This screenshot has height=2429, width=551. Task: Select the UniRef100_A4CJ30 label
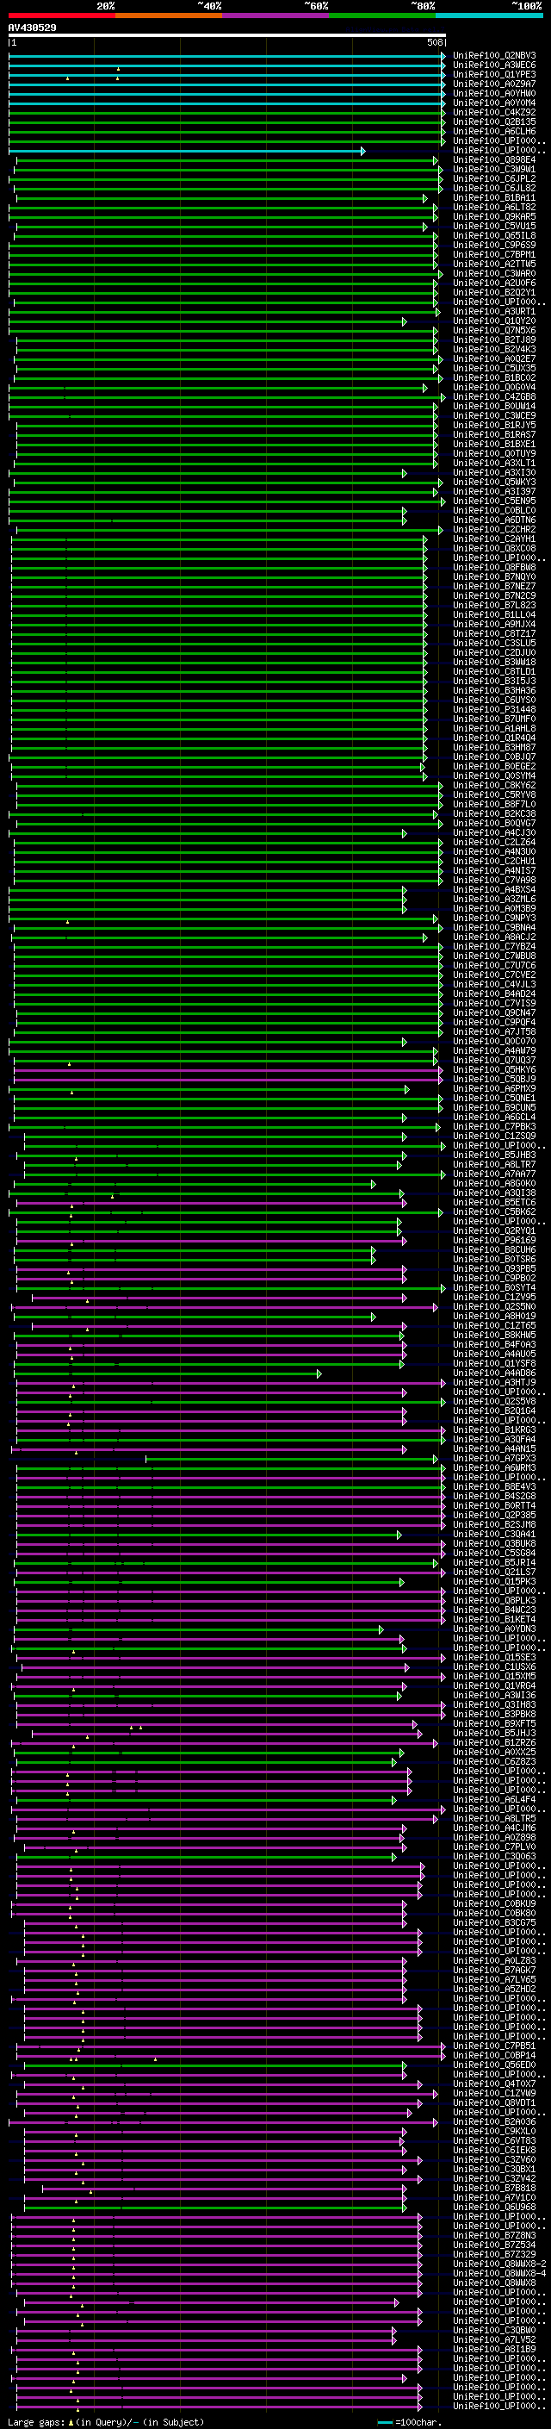[x=493, y=832]
